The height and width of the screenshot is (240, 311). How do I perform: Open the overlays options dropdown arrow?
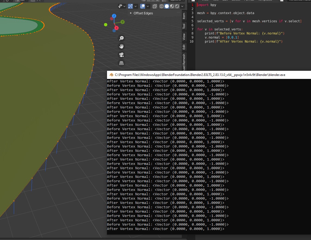coord(148,6)
